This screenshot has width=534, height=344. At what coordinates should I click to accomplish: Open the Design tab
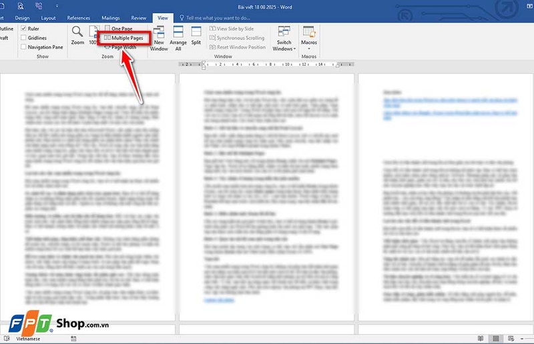click(x=22, y=18)
